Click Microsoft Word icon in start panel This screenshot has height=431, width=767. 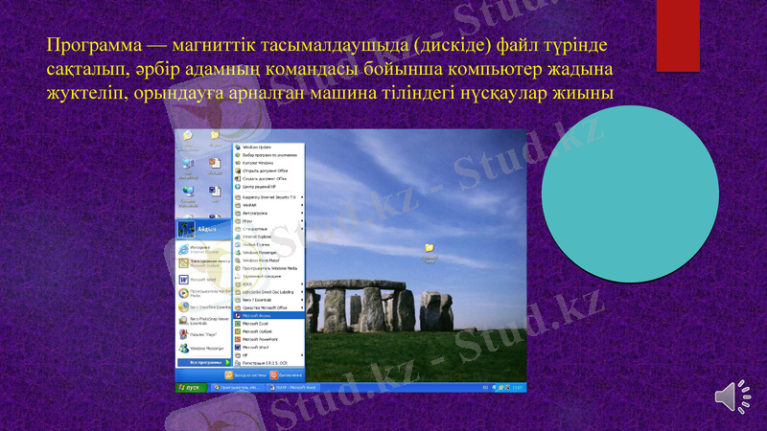coord(183,280)
